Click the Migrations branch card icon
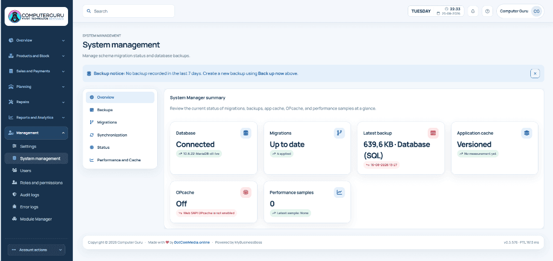The height and width of the screenshot is (261, 553). pos(339,133)
